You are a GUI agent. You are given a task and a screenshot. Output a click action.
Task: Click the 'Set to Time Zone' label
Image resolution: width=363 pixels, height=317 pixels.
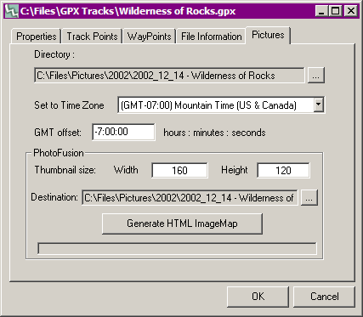pyautogui.click(x=69, y=105)
